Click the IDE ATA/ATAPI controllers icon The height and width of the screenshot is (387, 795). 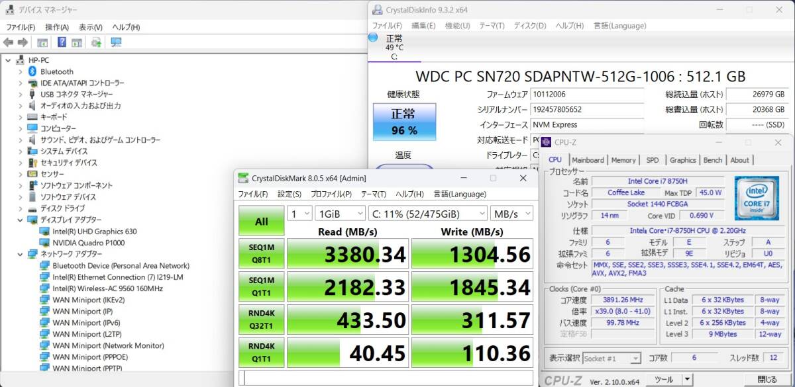pos(32,83)
